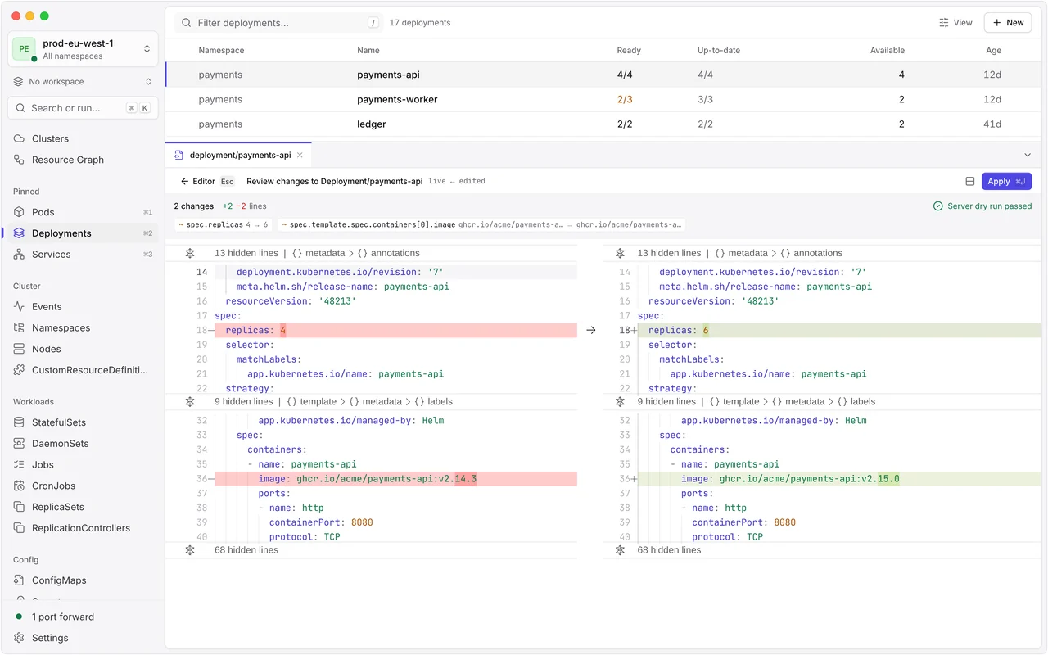Select the Deployments layers icon
Screen dimensions: 1048x655
click(19, 233)
